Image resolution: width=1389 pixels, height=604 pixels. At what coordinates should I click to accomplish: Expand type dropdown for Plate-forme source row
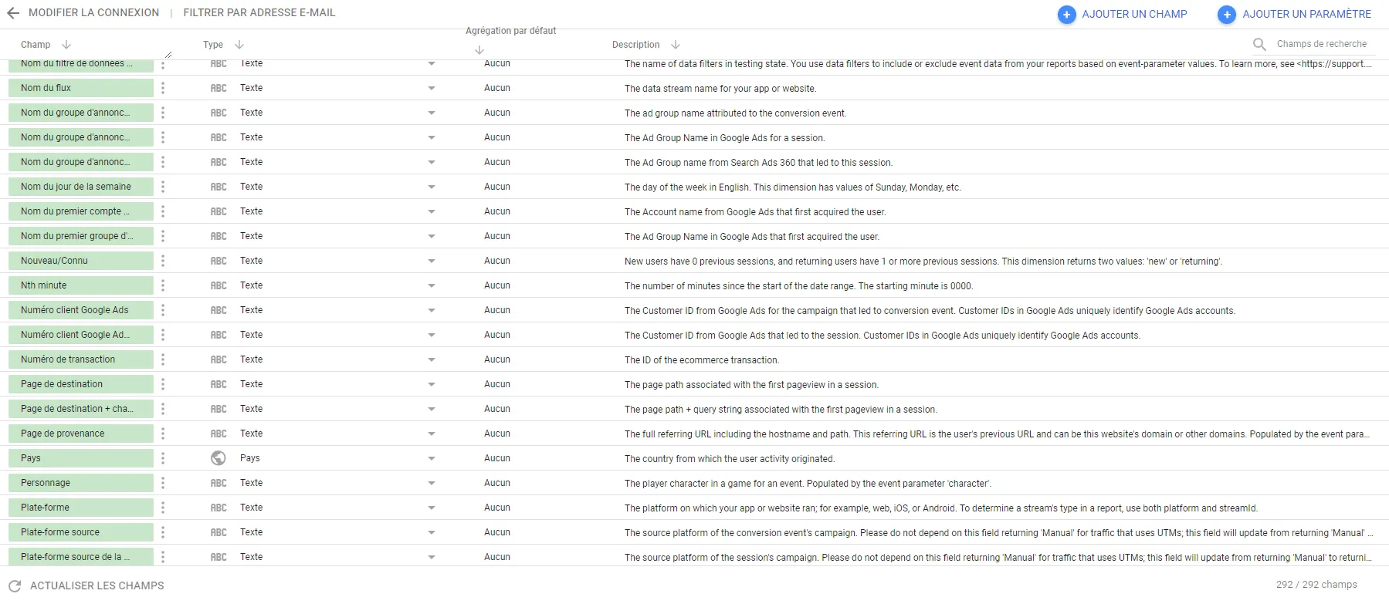[x=432, y=532]
